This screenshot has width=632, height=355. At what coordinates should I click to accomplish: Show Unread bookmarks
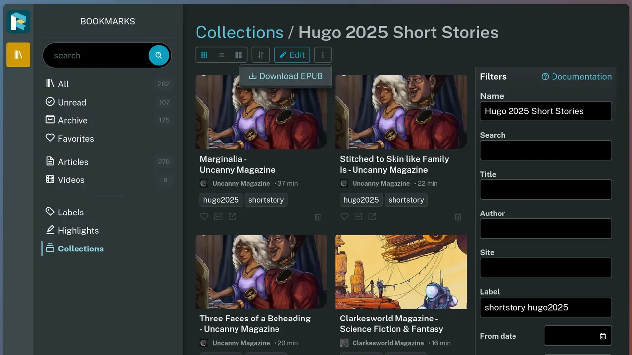point(108,102)
